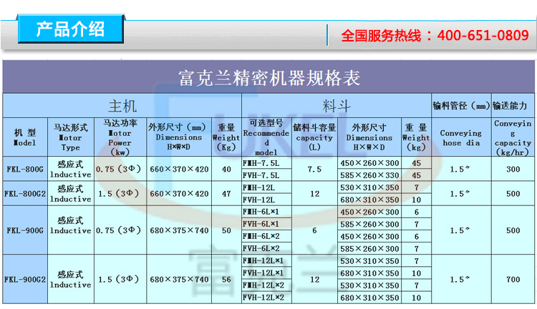Click 感应式 Inductive in the FKL-800G row

[x=71, y=169]
